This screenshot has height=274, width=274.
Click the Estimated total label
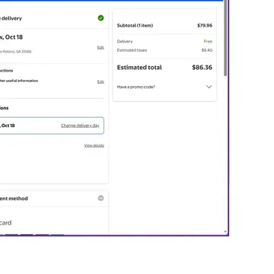coord(139,68)
